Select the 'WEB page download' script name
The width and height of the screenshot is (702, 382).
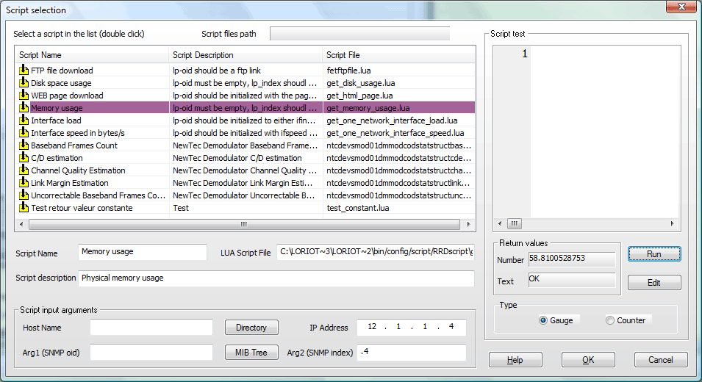(x=67, y=95)
